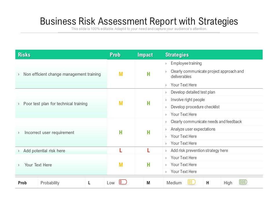Click the red L in the Prob column
Image resolution: width=278 pixels, height=208 pixels.
click(x=121, y=151)
